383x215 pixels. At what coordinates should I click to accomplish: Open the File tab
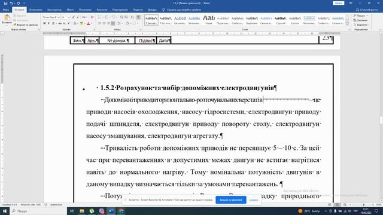coord(6,10)
